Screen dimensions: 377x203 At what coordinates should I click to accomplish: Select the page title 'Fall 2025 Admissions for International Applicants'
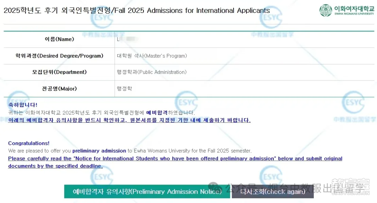coord(192,10)
